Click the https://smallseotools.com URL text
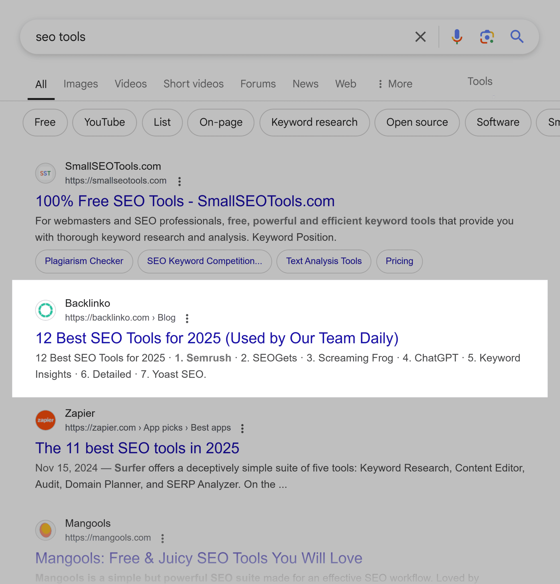The height and width of the screenshot is (584, 560). [116, 181]
